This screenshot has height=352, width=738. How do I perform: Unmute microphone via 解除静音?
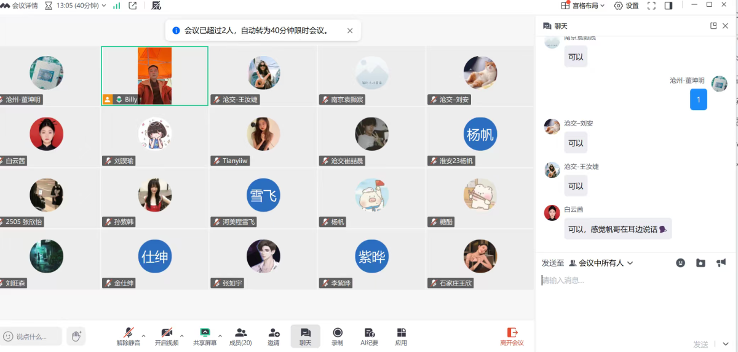[129, 336]
